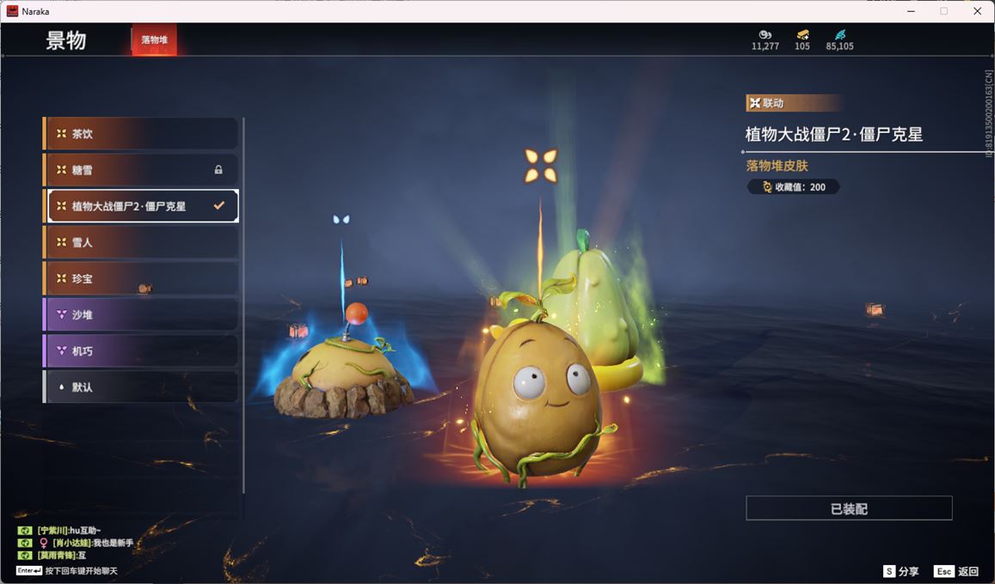Click the 收藏值: 200 badge text
This screenshot has height=584, width=995.
pyautogui.click(x=800, y=187)
